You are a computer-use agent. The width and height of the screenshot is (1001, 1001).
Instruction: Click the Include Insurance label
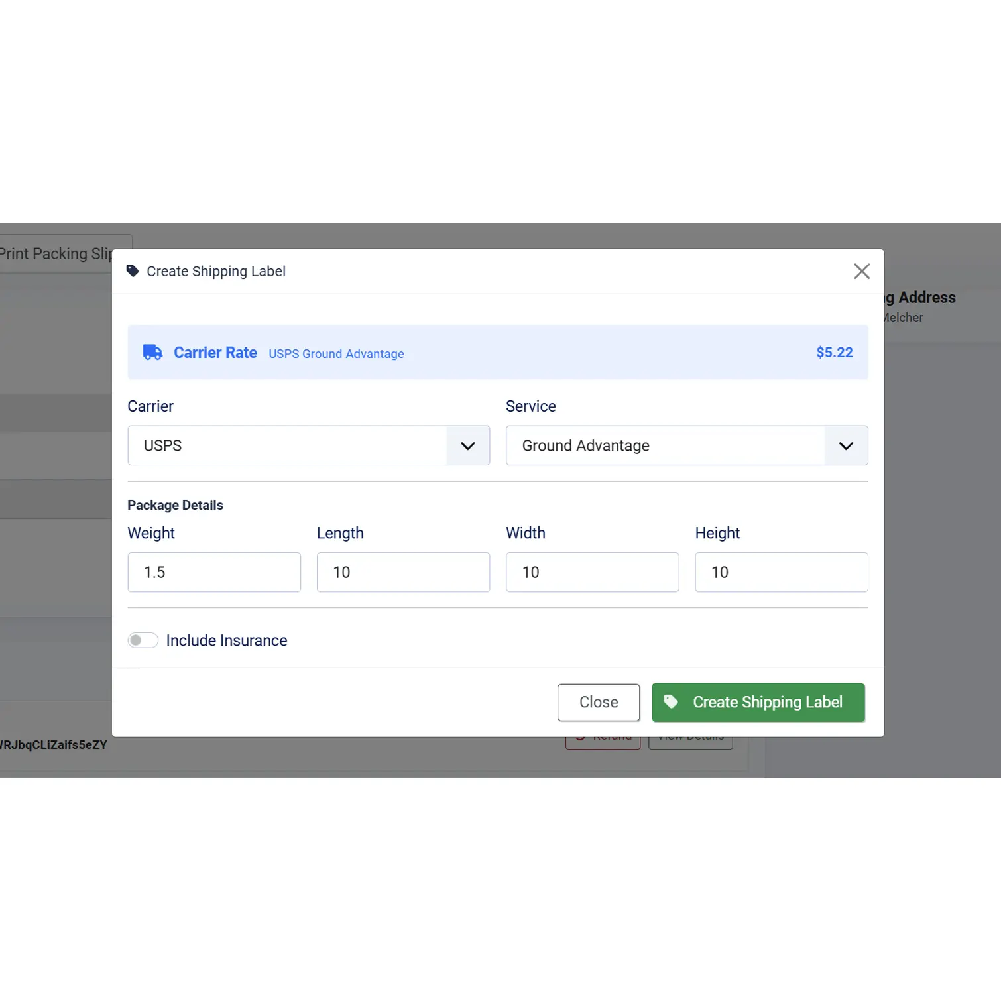point(227,640)
